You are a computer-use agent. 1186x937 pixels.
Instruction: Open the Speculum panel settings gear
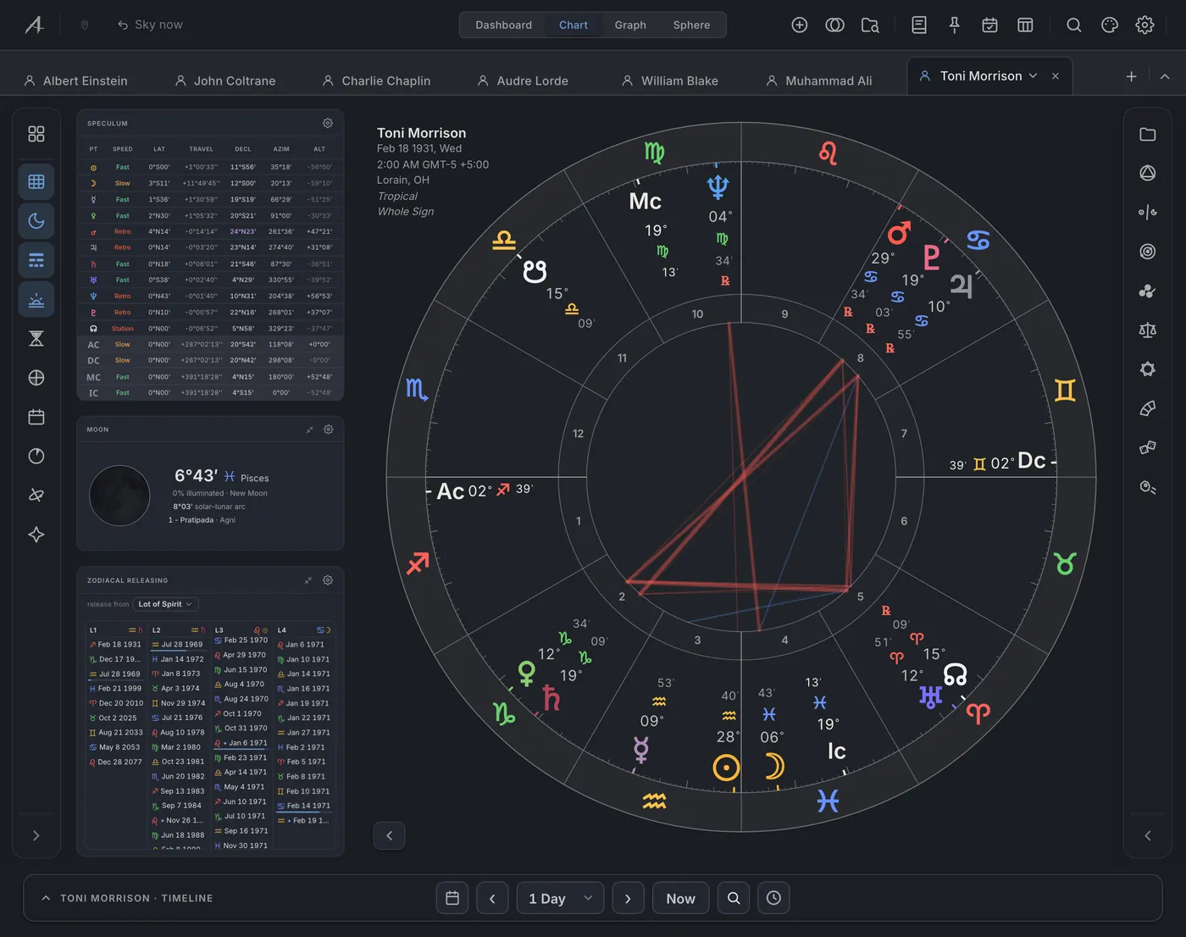(328, 123)
